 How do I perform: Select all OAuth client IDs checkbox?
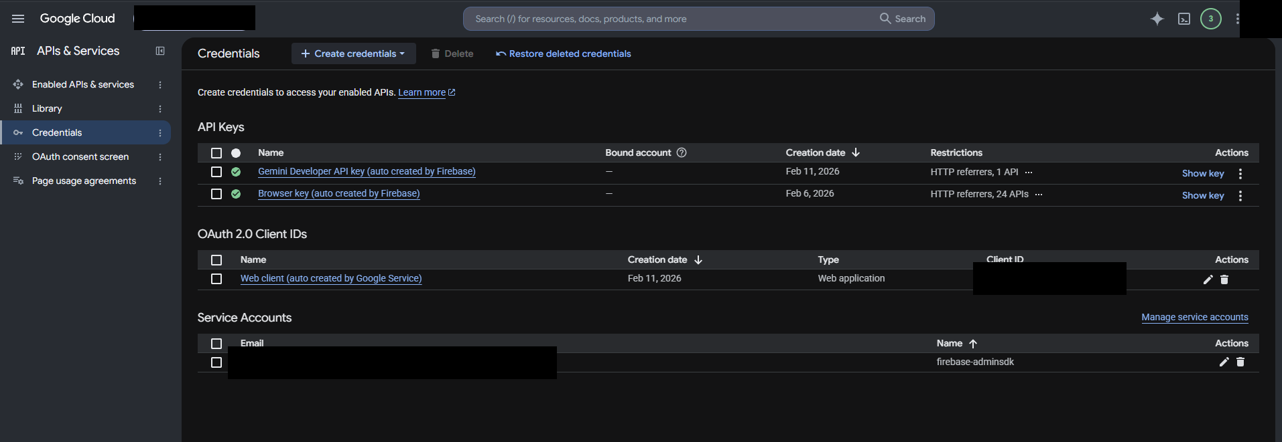[216, 260]
